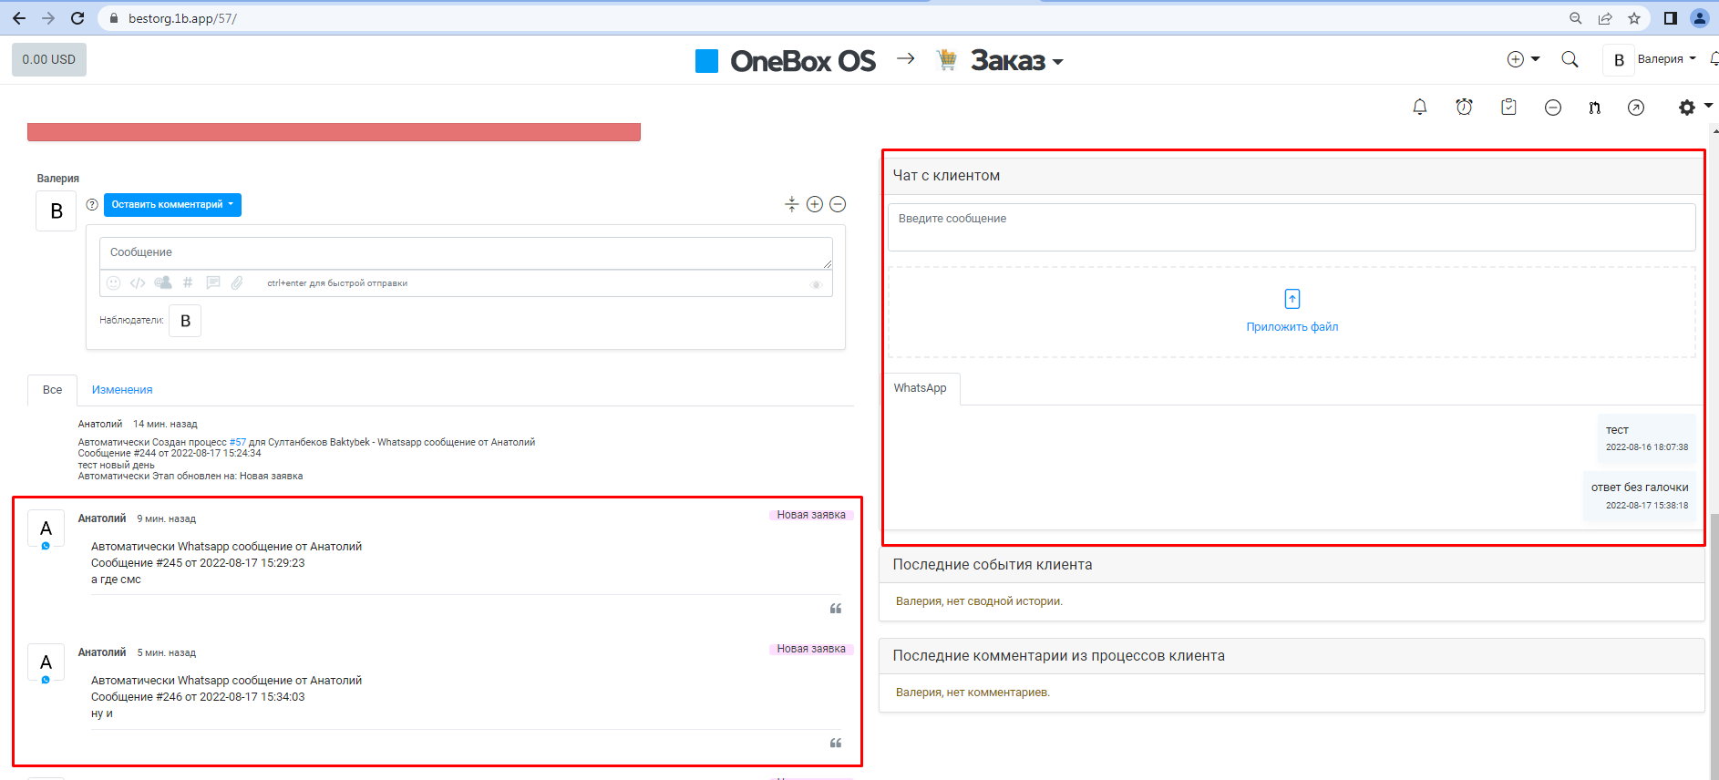The image size is (1719, 780).
Task: Click the hashtag icon in comment toolbar
Action: coord(188,283)
